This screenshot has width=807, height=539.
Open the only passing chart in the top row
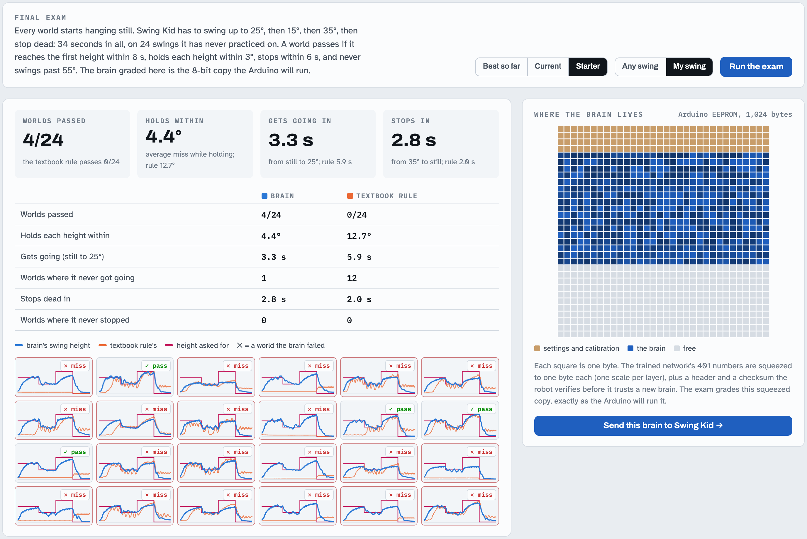click(135, 377)
